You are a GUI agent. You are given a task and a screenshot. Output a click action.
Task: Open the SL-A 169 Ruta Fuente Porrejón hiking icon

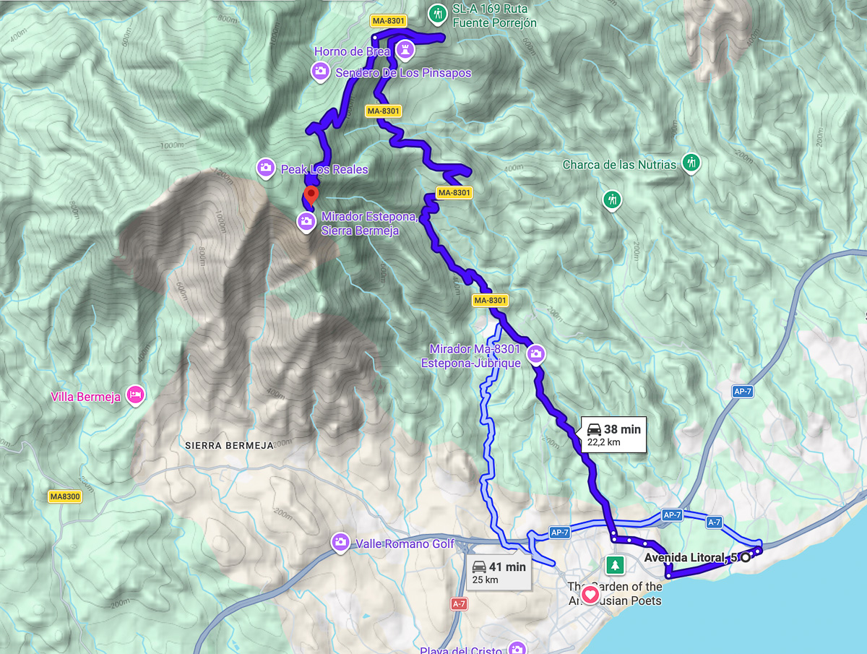coord(436,13)
